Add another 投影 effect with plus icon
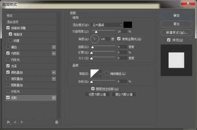This screenshot has width=197, height=130. click(x=54, y=98)
